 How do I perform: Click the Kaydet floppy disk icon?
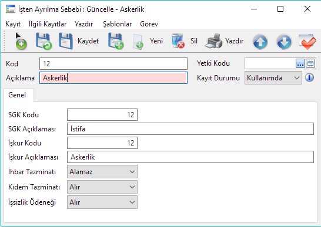pos(66,41)
